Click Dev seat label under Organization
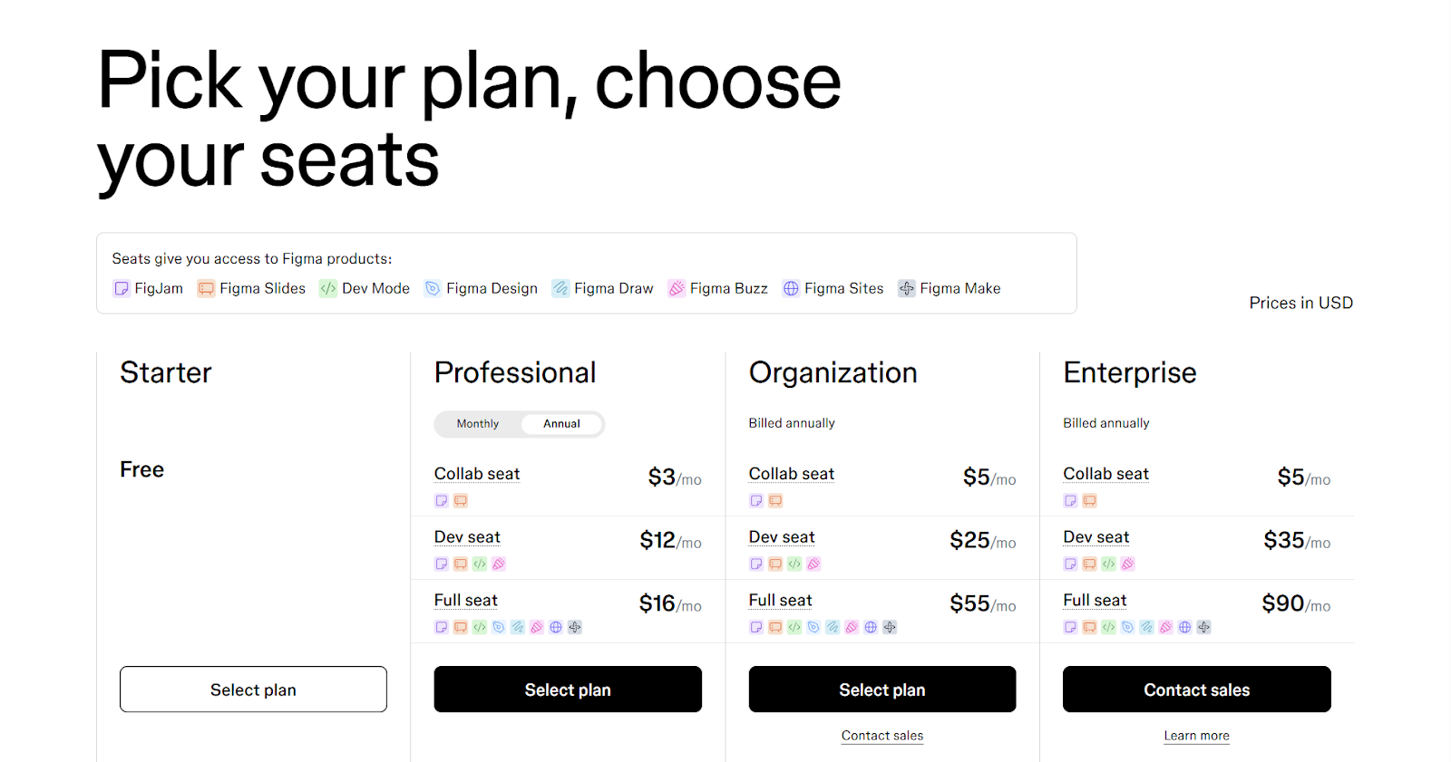Image resolution: width=1451 pixels, height=762 pixels. tap(782, 537)
